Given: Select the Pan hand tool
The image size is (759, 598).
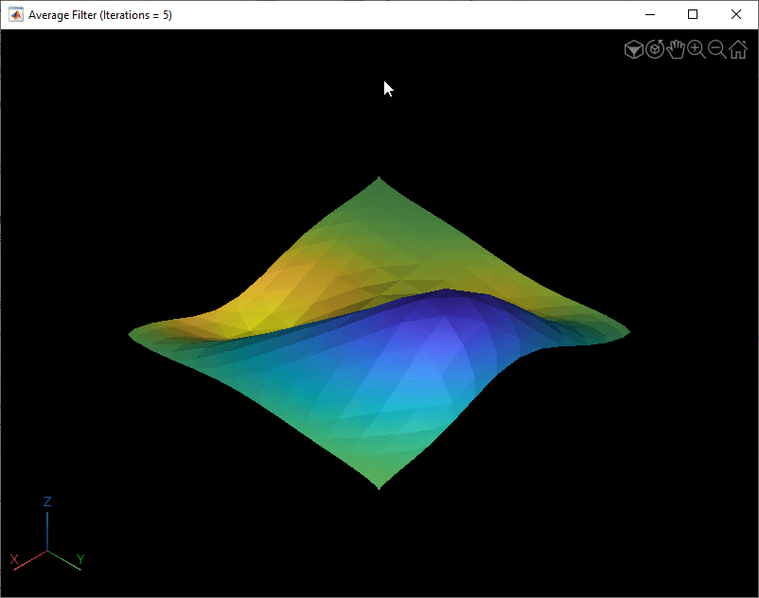Looking at the screenshot, I should click(676, 49).
